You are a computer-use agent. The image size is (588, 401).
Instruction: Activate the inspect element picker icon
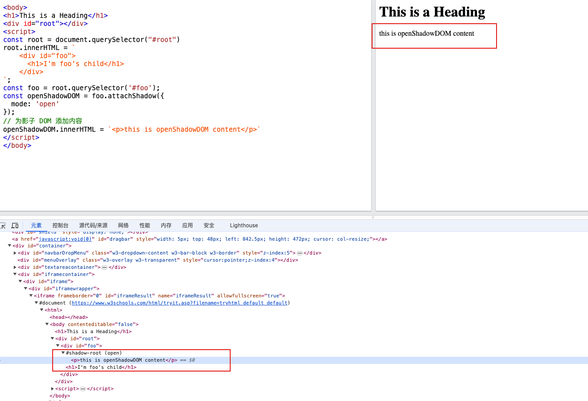click(x=3, y=226)
